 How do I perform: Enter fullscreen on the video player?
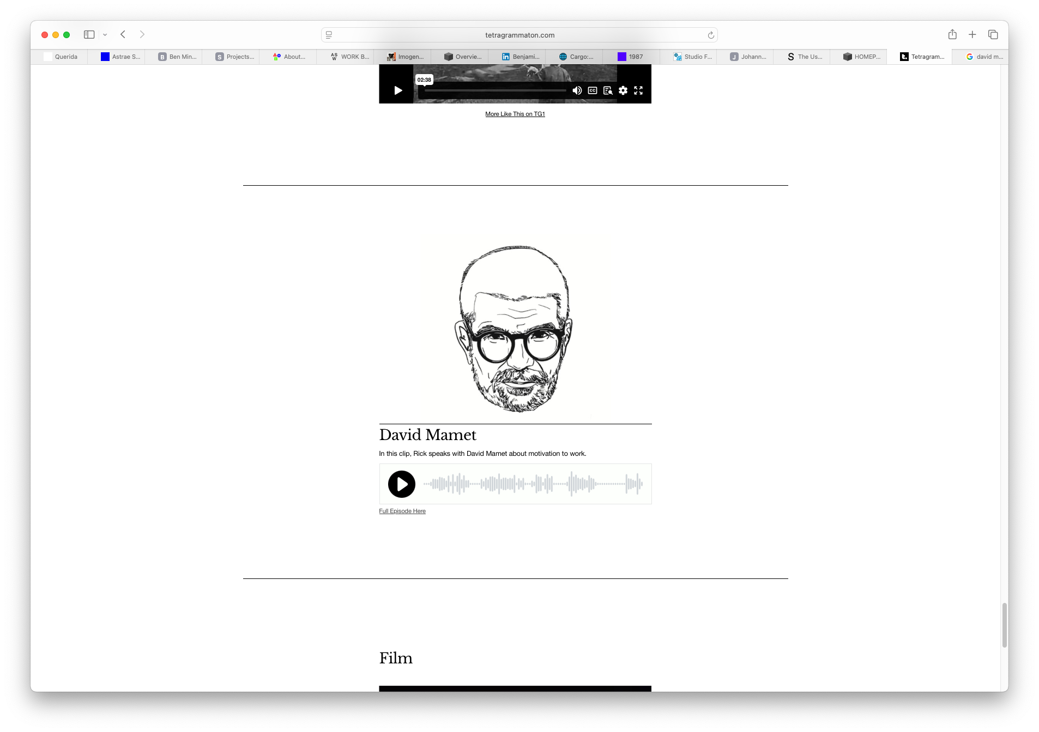[638, 90]
